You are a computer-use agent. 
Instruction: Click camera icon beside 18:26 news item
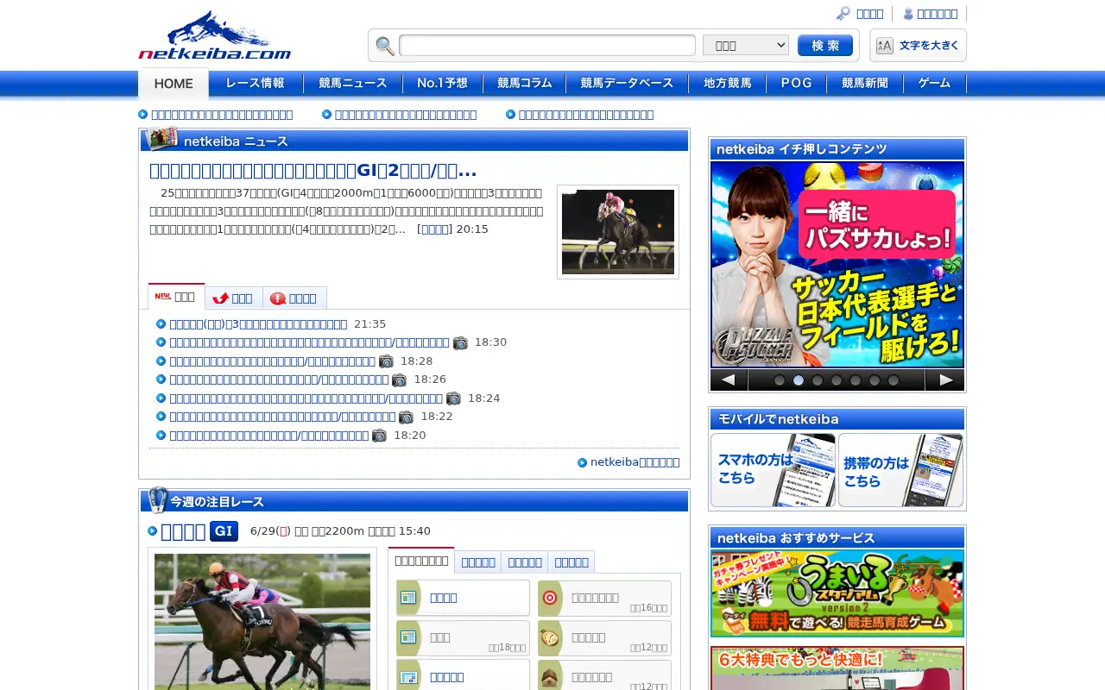pyautogui.click(x=399, y=380)
